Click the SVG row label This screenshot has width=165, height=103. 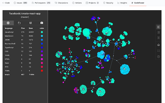[6, 67]
